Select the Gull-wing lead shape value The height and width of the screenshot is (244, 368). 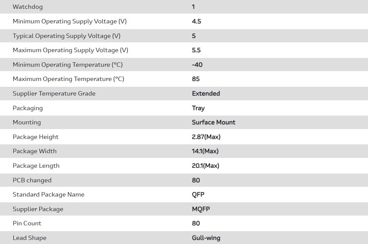click(206, 238)
